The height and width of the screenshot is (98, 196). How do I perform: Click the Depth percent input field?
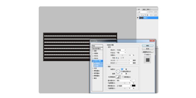[130, 55]
